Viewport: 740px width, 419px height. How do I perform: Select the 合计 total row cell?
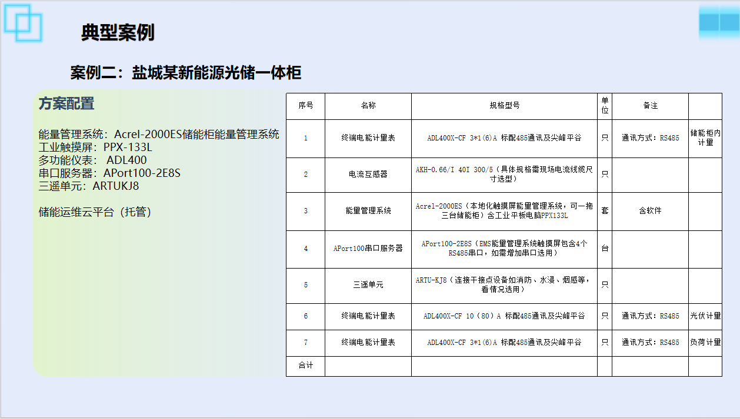pos(305,366)
